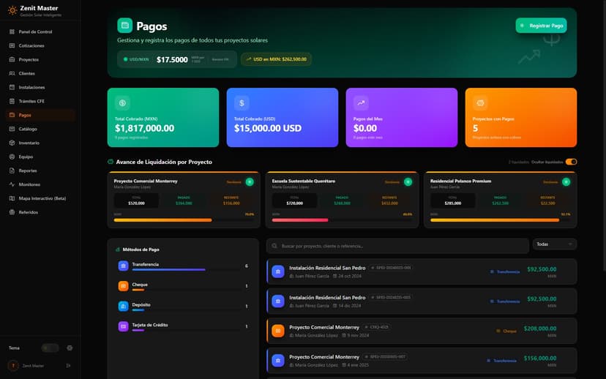The image size is (606, 379).
Task: Click the green Pagos header icon
Action: (125, 26)
